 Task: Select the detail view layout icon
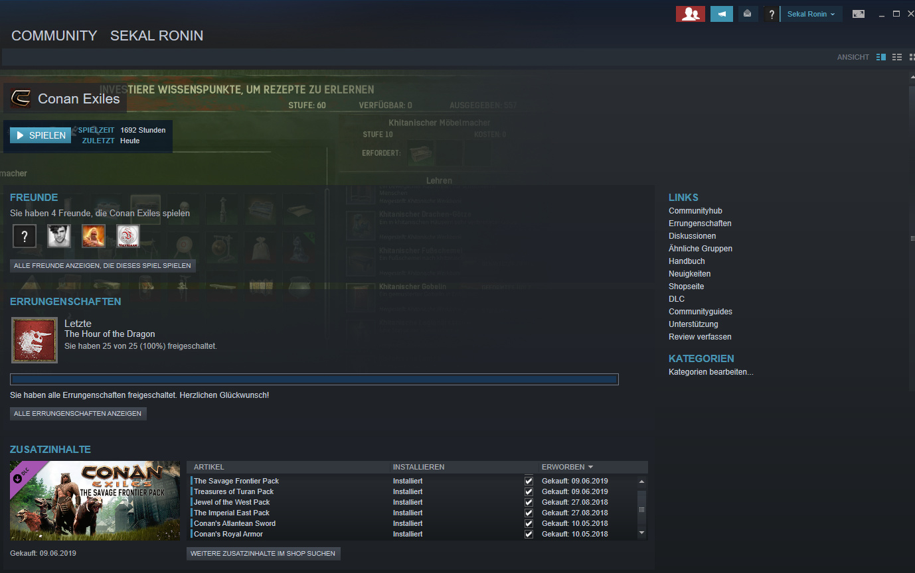pyautogui.click(x=881, y=57)
